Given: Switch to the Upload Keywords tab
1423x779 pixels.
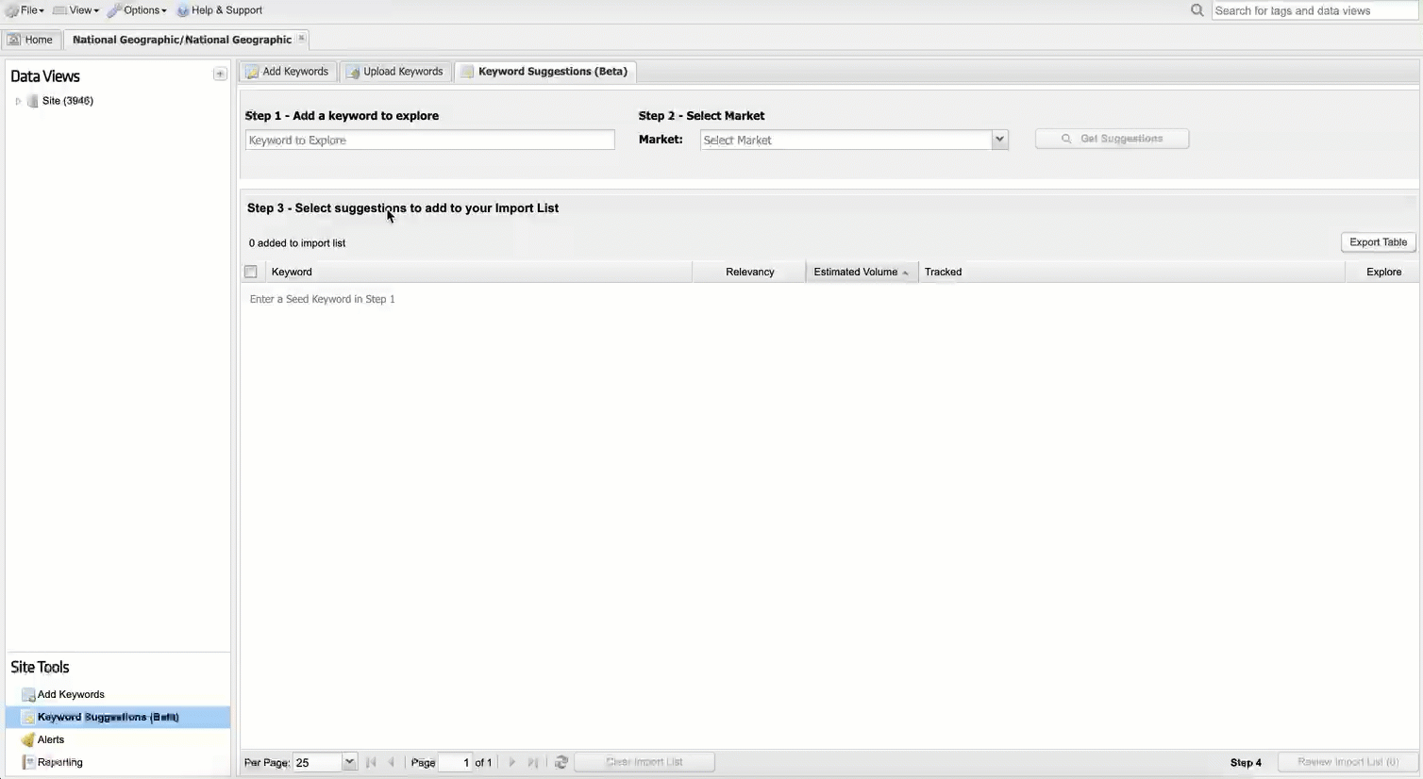Looking at the screenshot, I should pos(393,72).
